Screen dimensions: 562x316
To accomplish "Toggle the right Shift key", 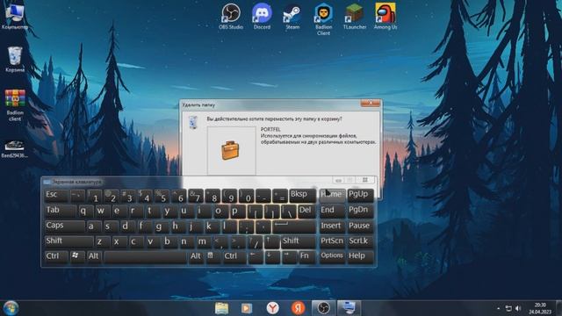I will point(299,242).
